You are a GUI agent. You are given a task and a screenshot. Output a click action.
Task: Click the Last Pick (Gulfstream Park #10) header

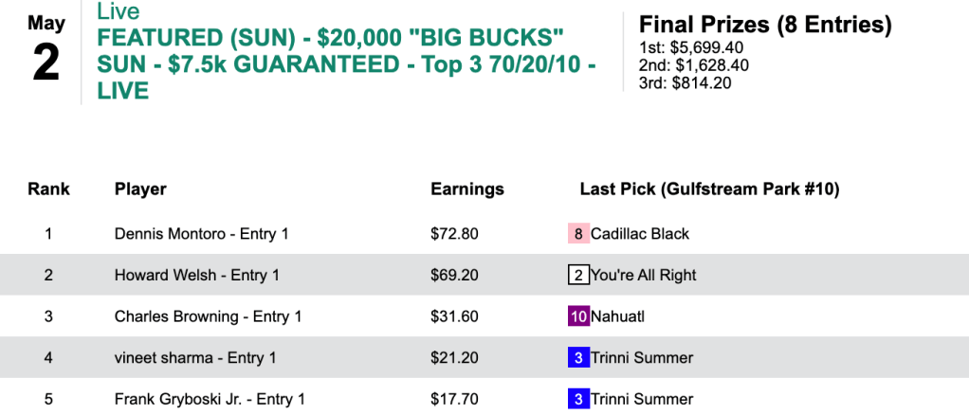pyautogui.click(x=709, y=189)
